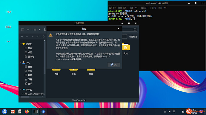Open 回收站 desktop icon

click(x=8, y=27)
